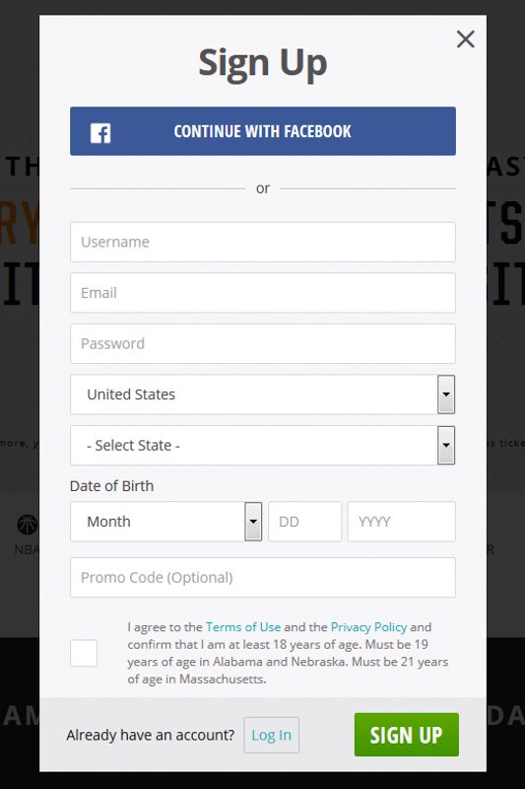Focus the Username input field
Image resolution: width=525 pixels, height=789 pixels.
263,242
